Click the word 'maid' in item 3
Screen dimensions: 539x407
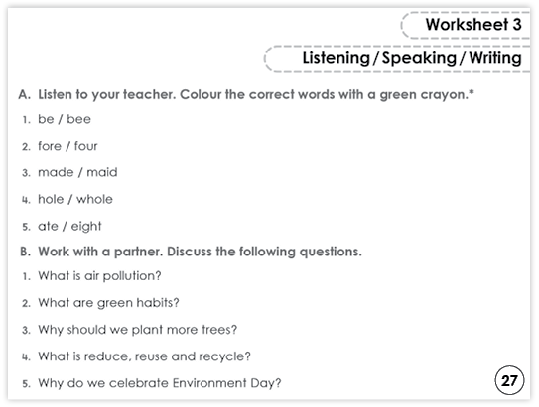coord(102,172)
